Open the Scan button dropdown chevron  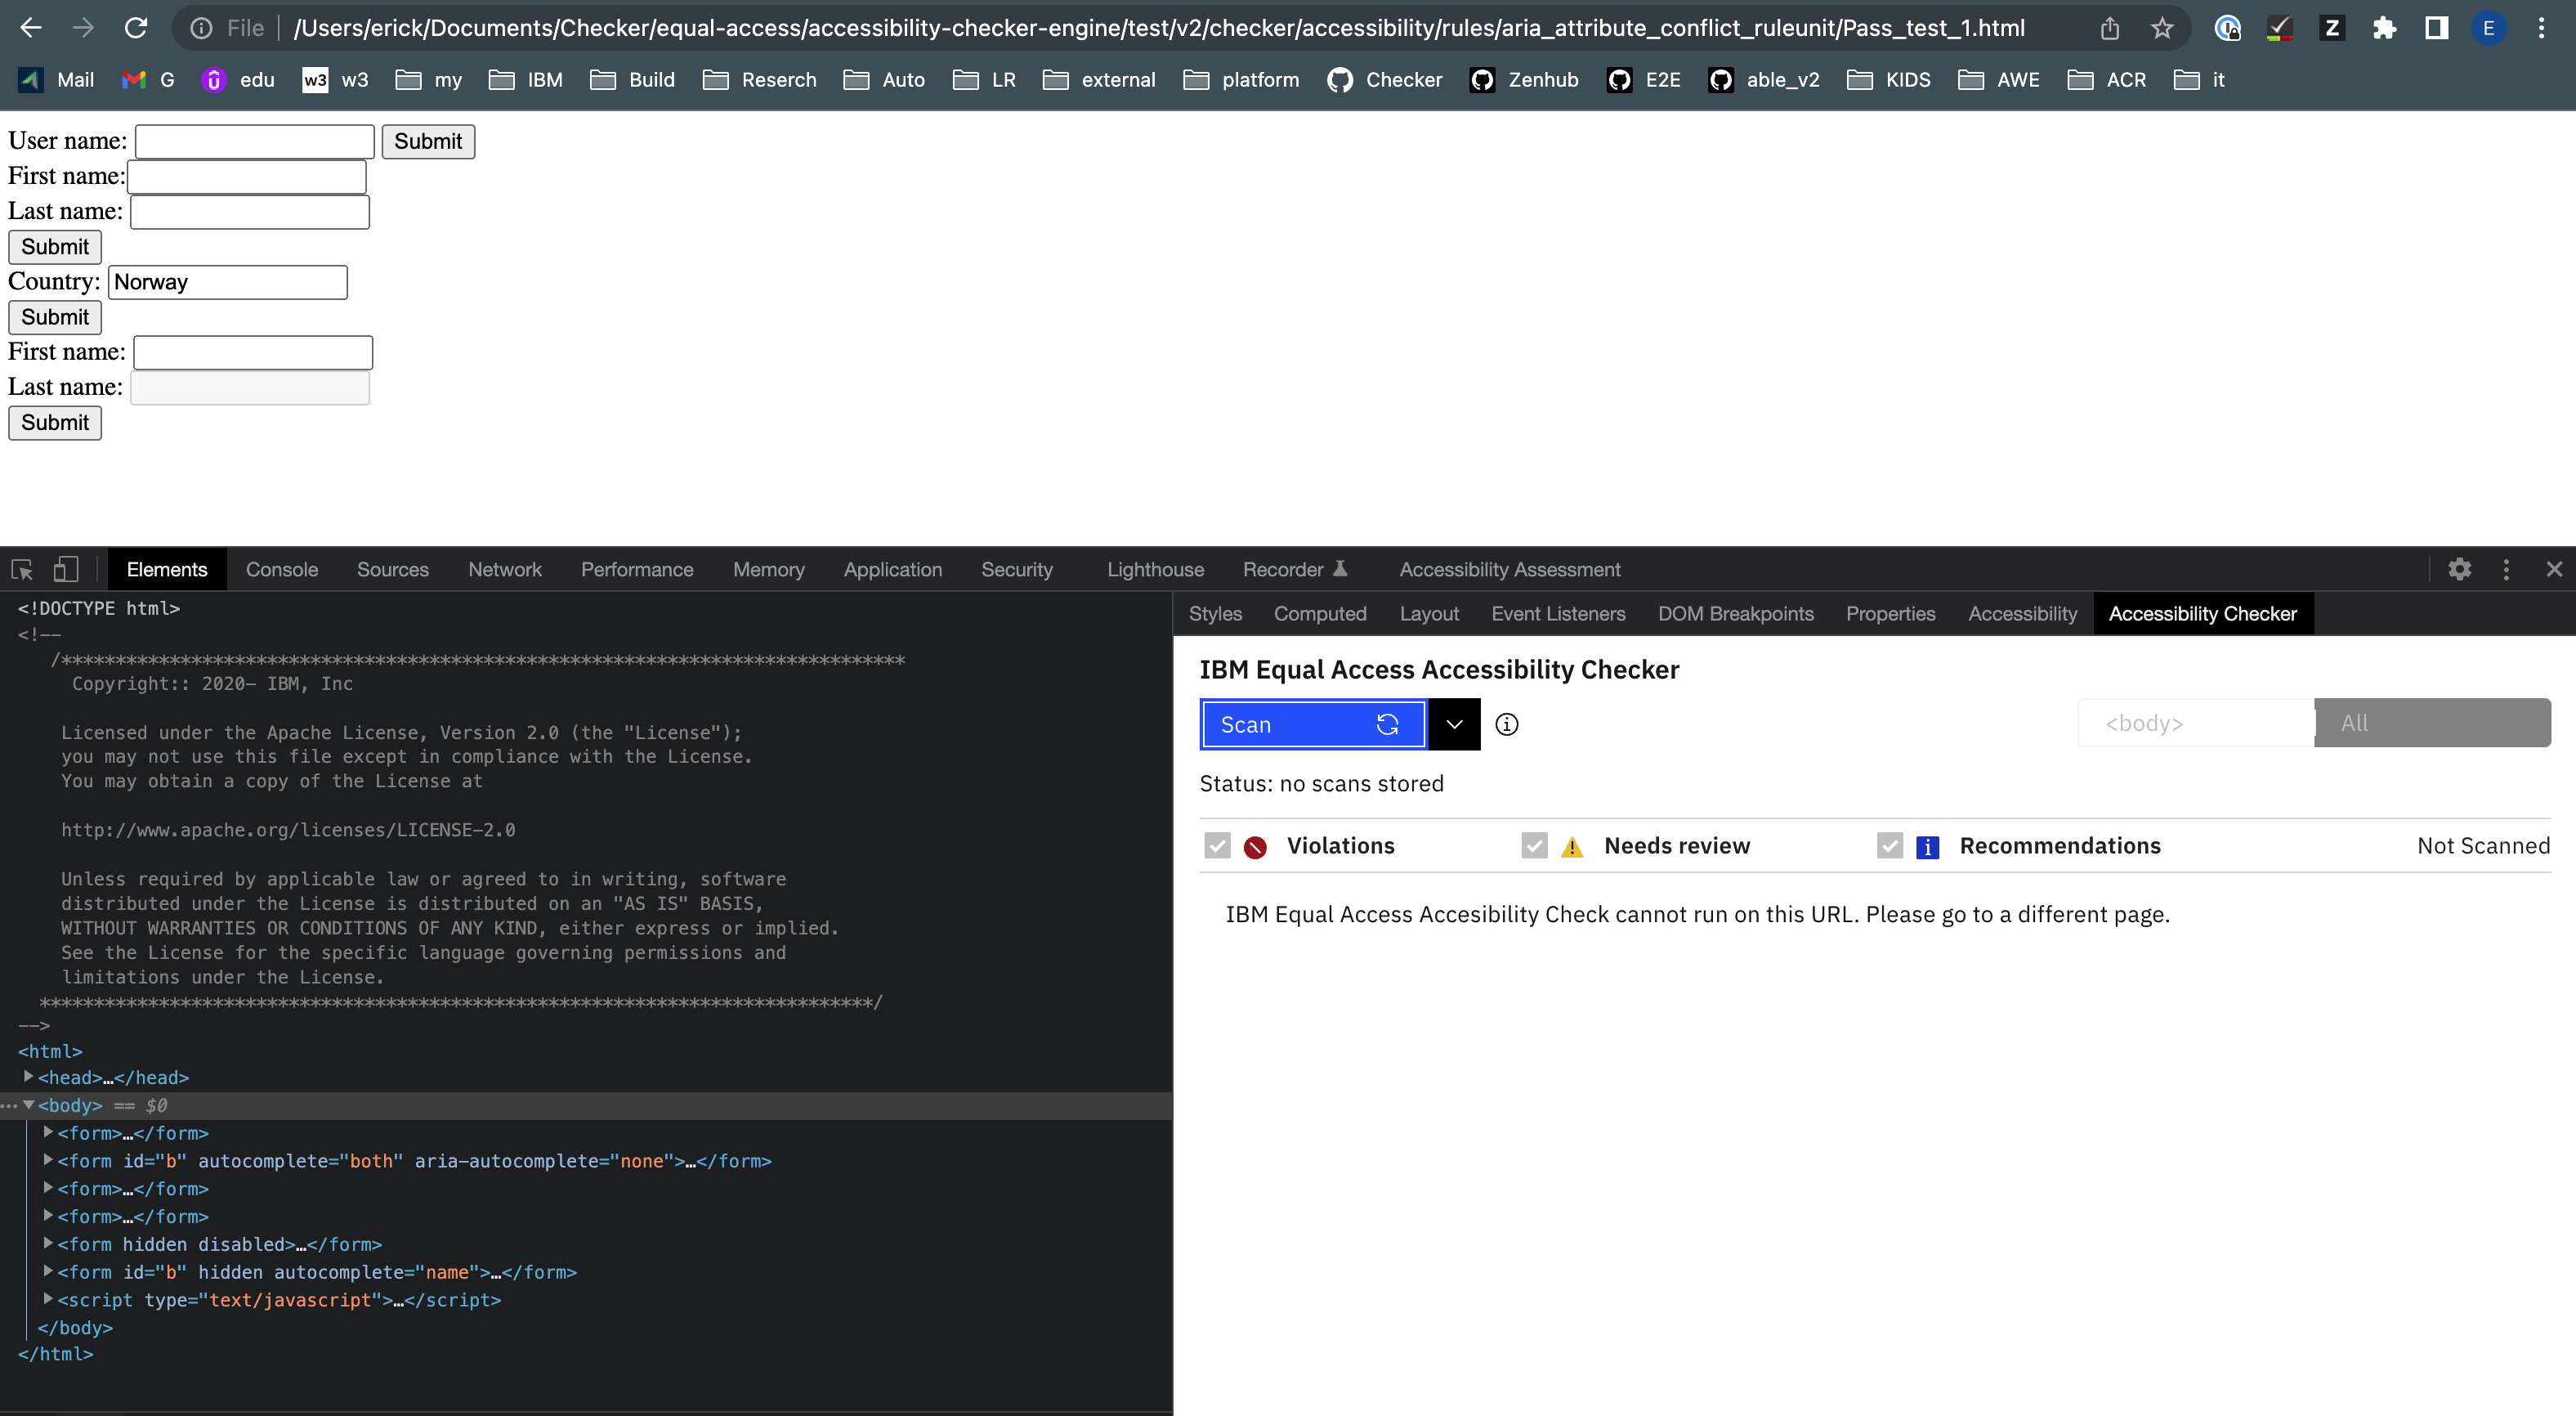click(1453, 724)
